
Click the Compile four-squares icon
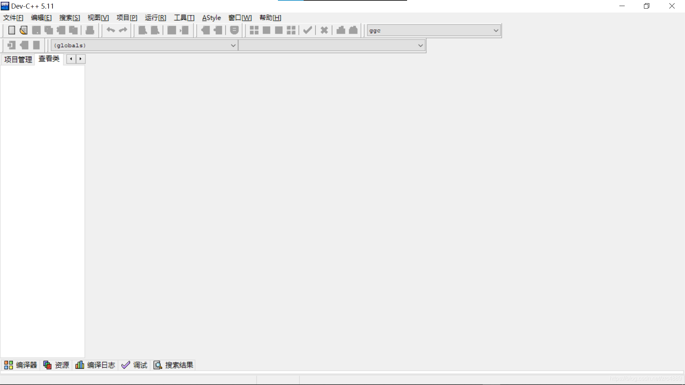254,30
